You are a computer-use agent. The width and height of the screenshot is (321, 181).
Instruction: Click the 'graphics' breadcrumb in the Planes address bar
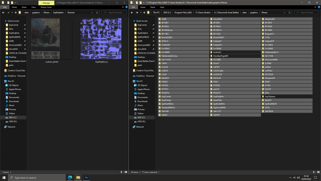tap(254, 13)
